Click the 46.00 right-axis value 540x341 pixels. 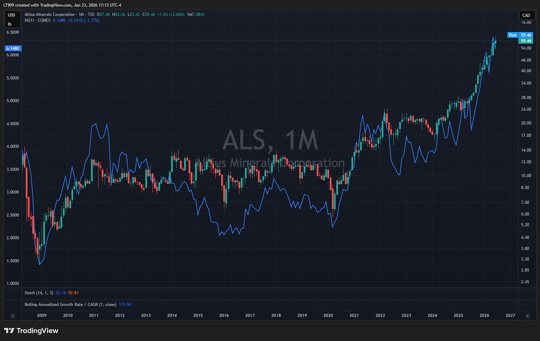(526, 60)
